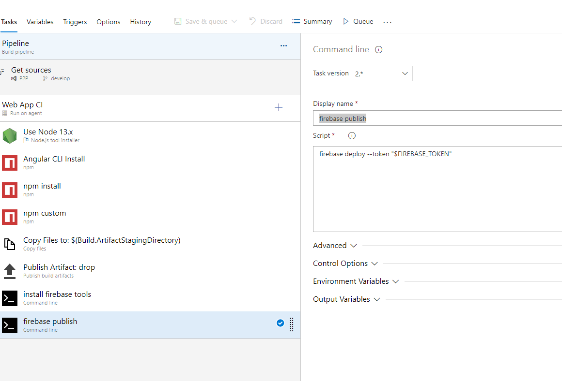Screen dimensions: 562x381
Task: Click the Summary button label
Action: (x=317, y=21)
